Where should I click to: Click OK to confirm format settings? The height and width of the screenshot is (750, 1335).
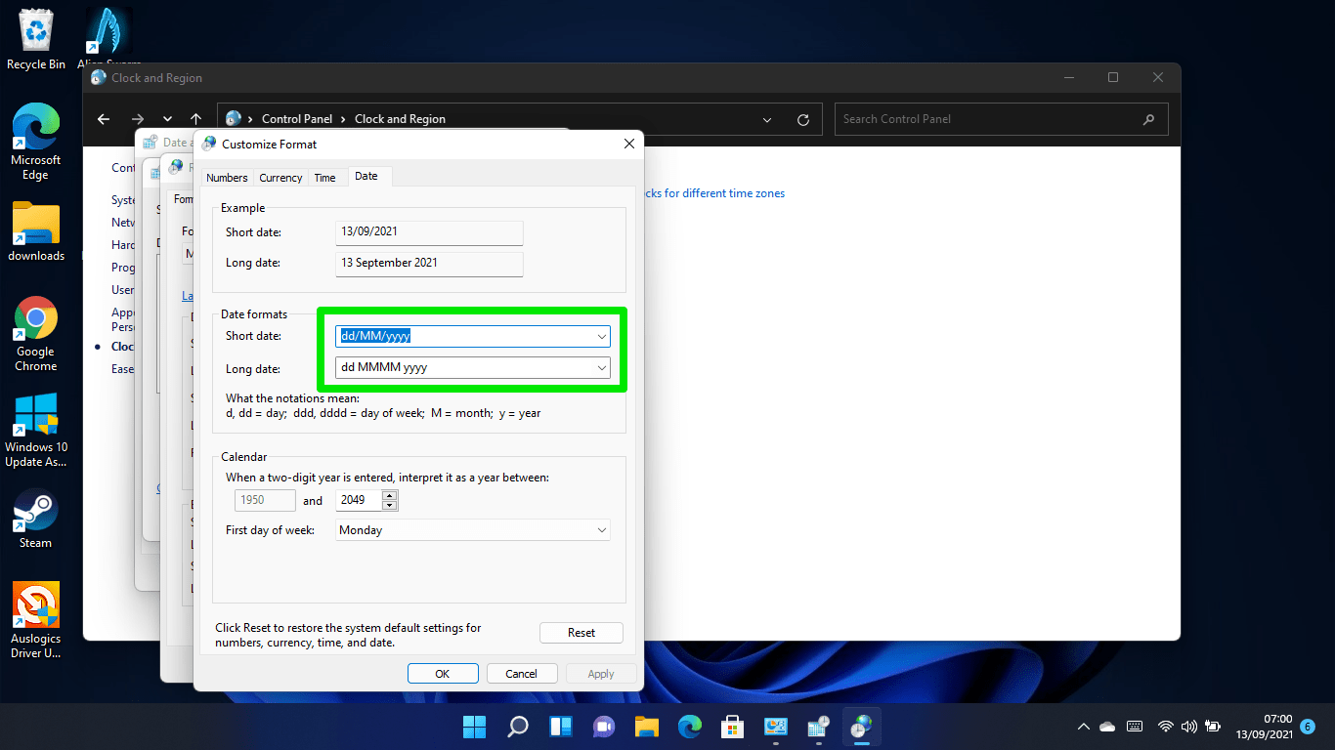(x=443, y=673)
